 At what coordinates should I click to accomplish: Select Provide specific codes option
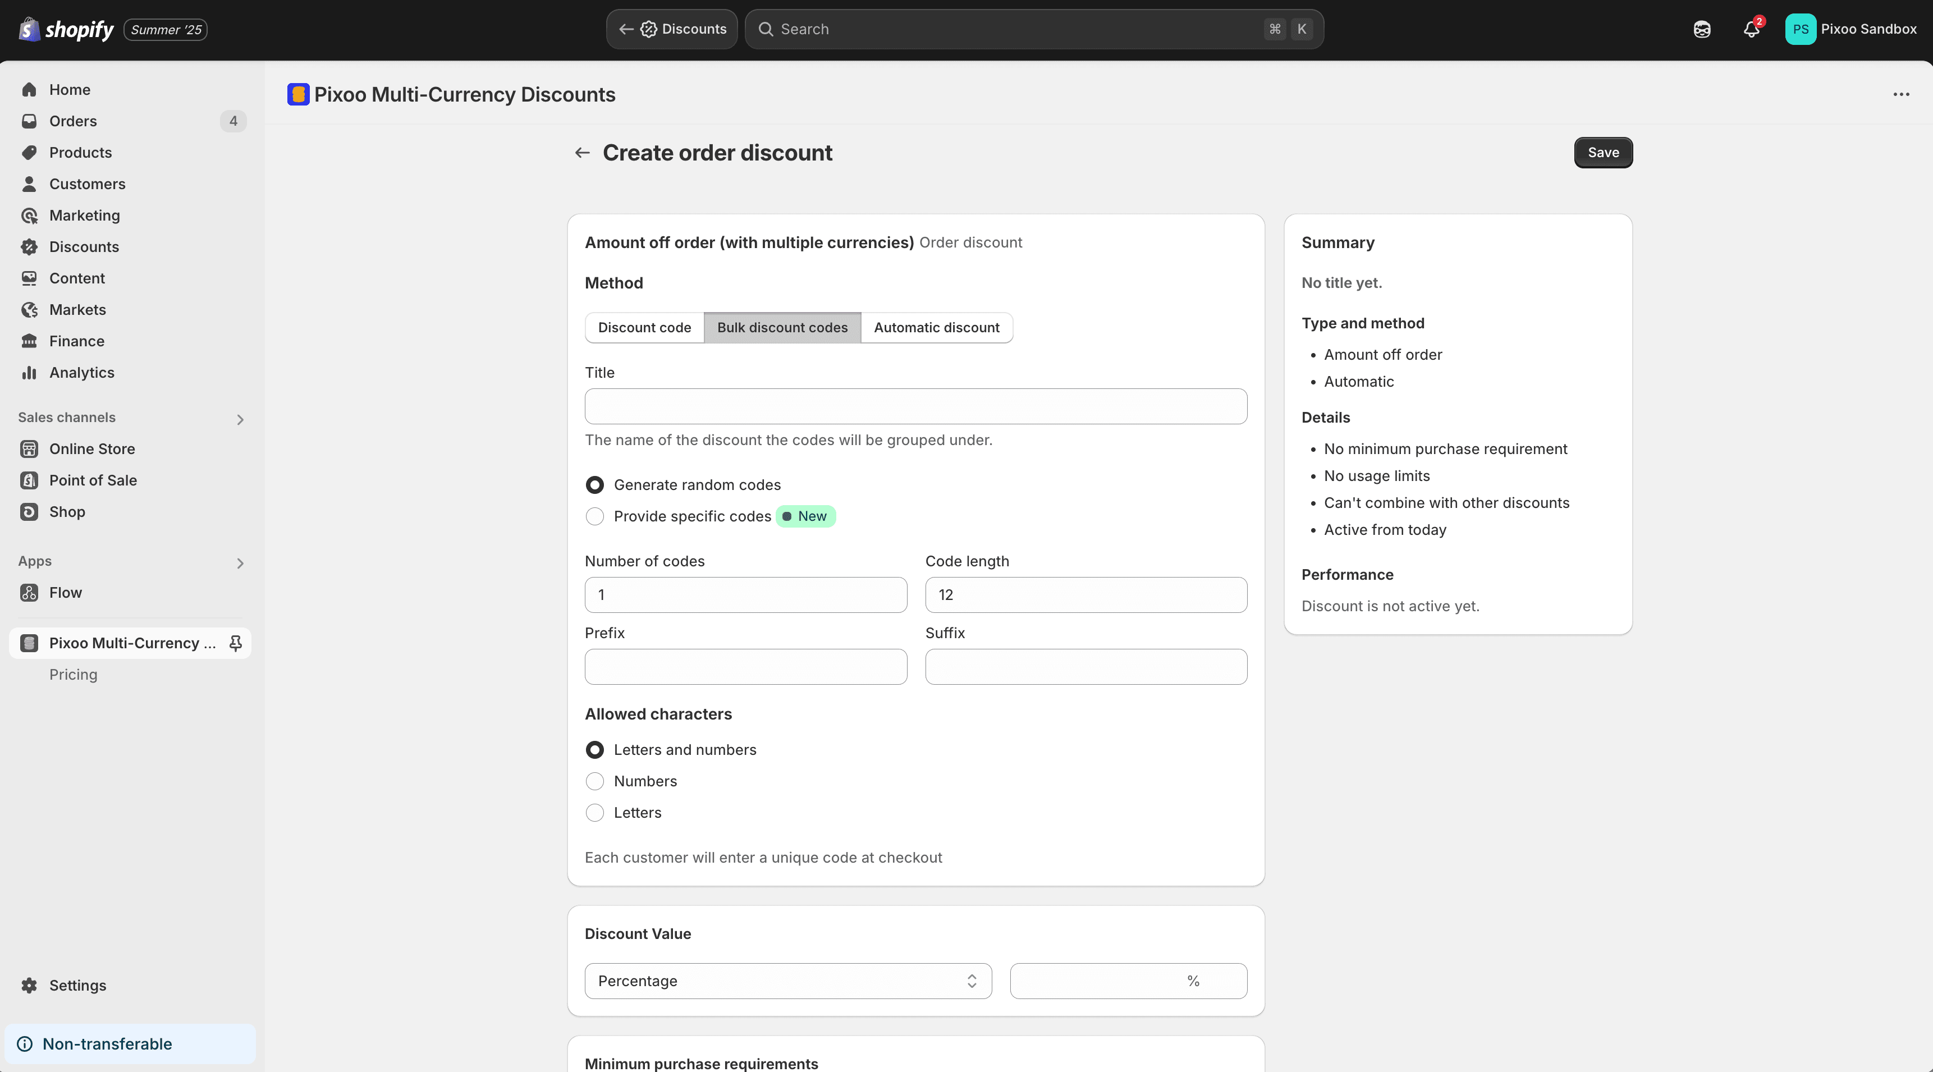(594, 517)
